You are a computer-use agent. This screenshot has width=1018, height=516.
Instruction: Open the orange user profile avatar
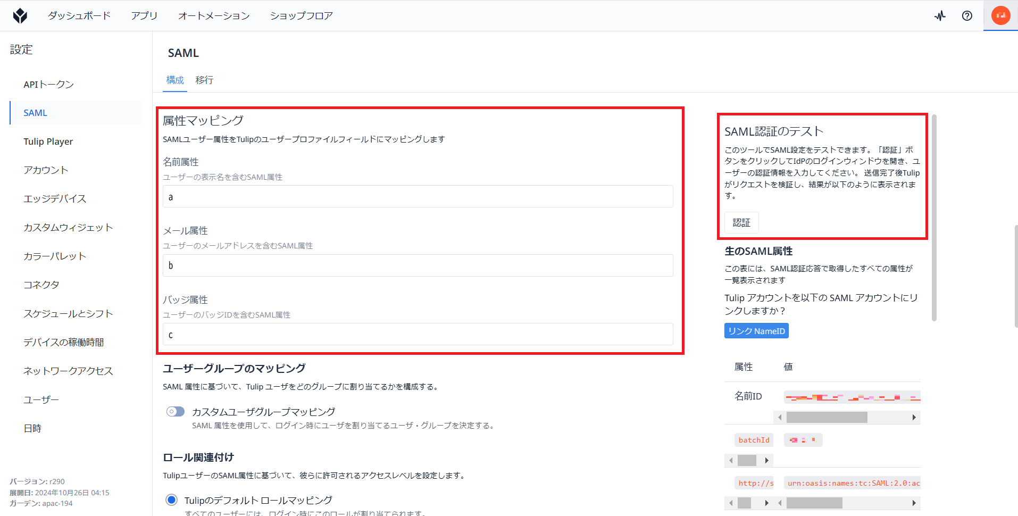(1000, 15)
